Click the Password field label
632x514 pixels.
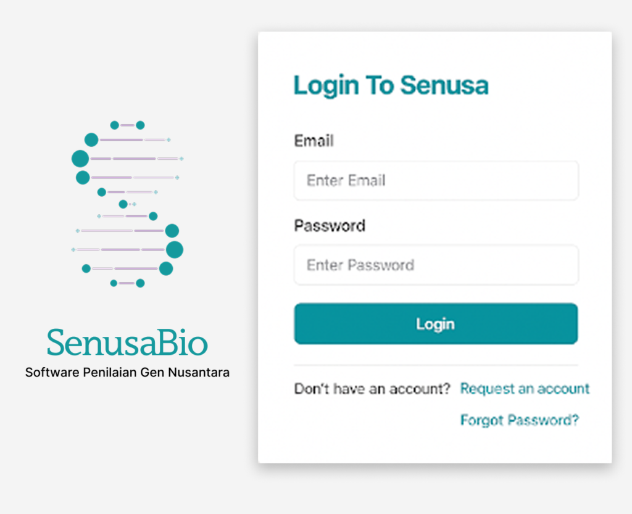click(x=330, y=225)
